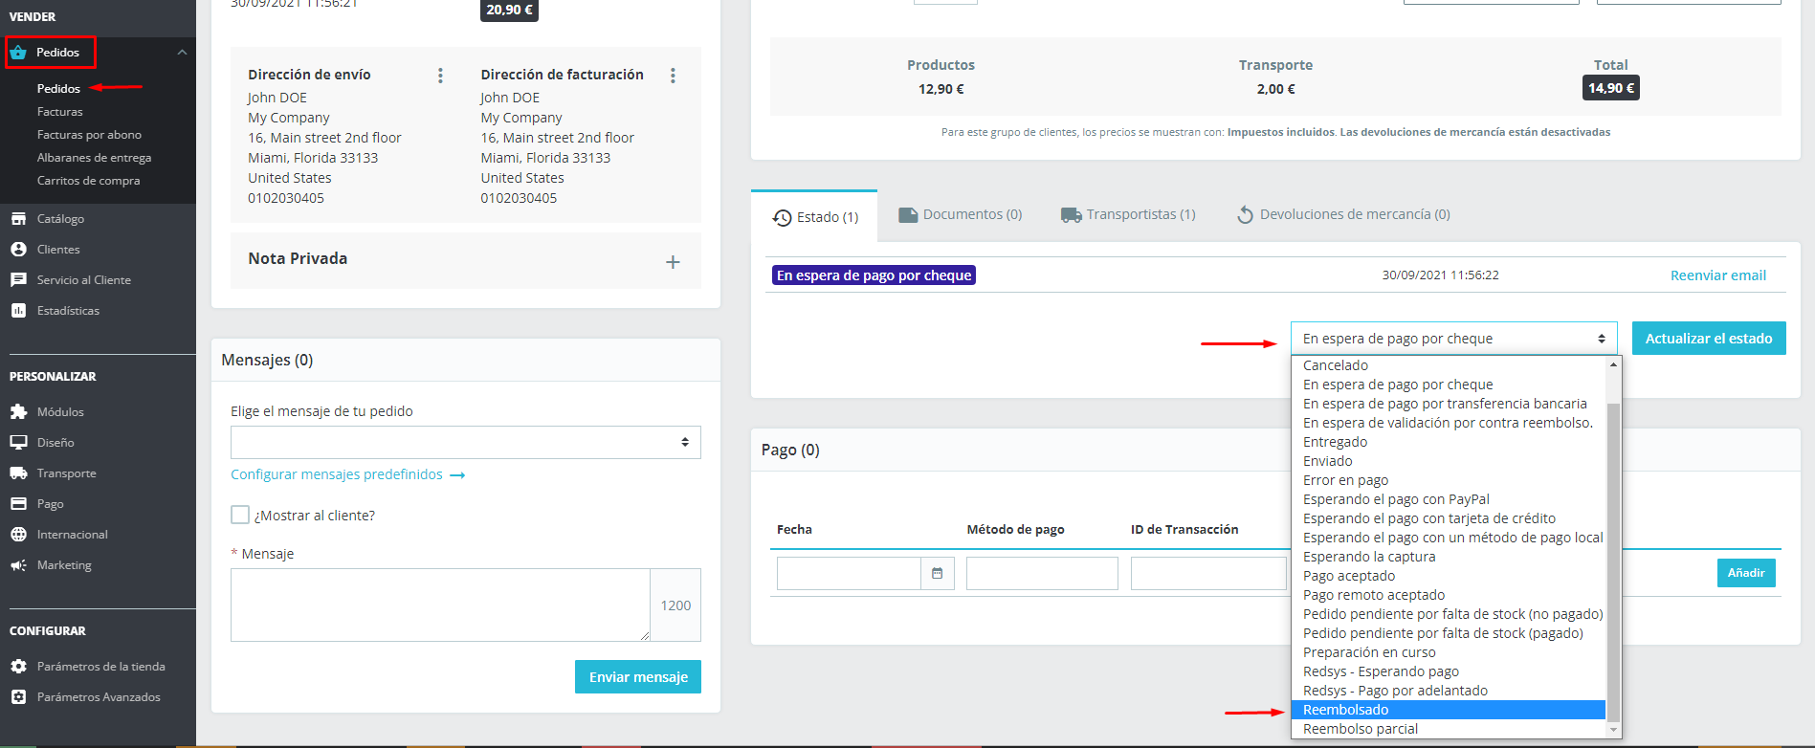Click the Fecha date input field

(x=849, y=573)
